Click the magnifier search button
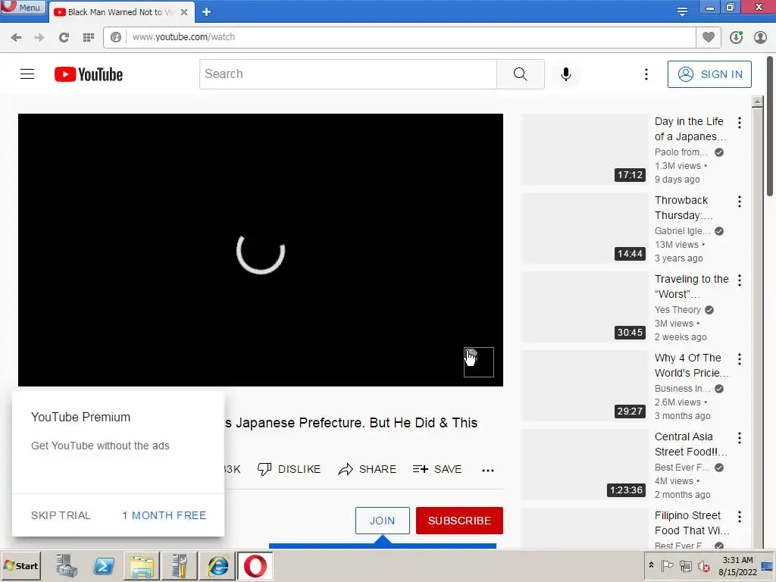The width and height of the screenshot is (776, 582). [520, 74]
